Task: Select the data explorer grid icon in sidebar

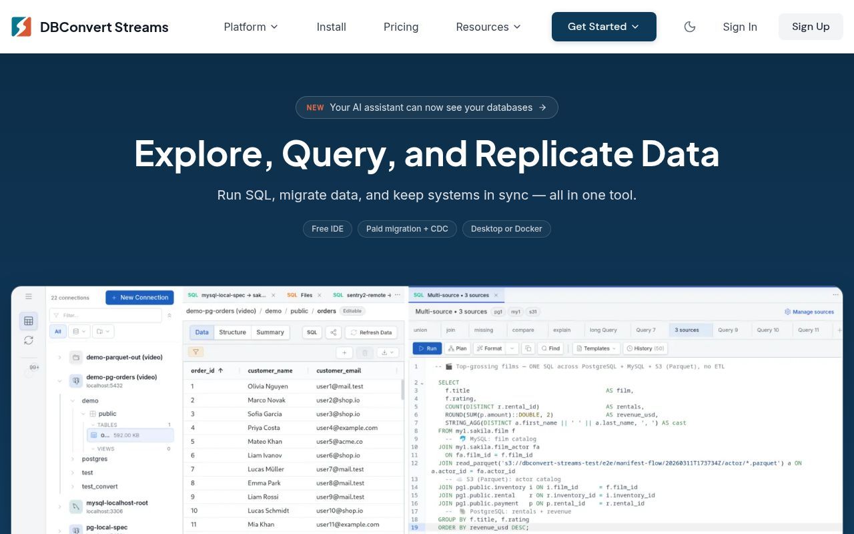Action: pyautogui.click(x=29, y=321)
